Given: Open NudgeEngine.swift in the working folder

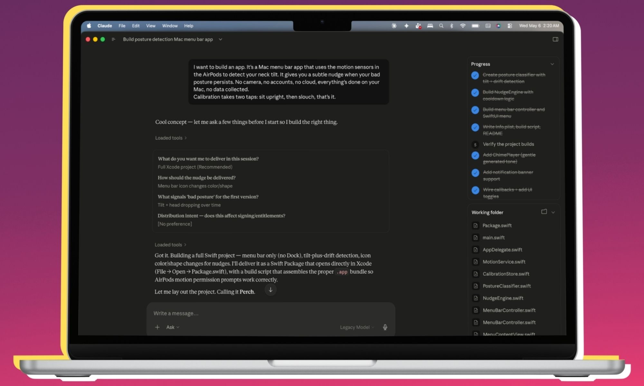Looking at the screenshot, I should click(x=503, y=298).
